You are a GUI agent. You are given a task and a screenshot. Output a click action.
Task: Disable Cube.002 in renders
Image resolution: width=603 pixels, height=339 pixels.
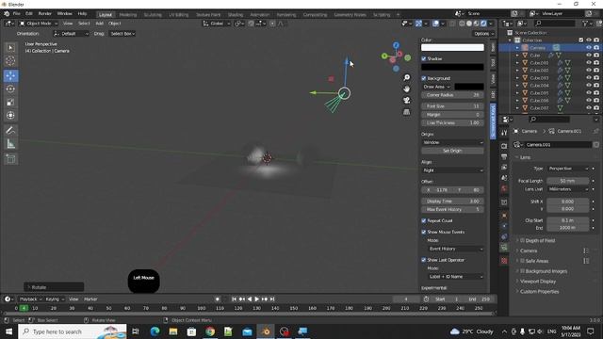point(596,71)
